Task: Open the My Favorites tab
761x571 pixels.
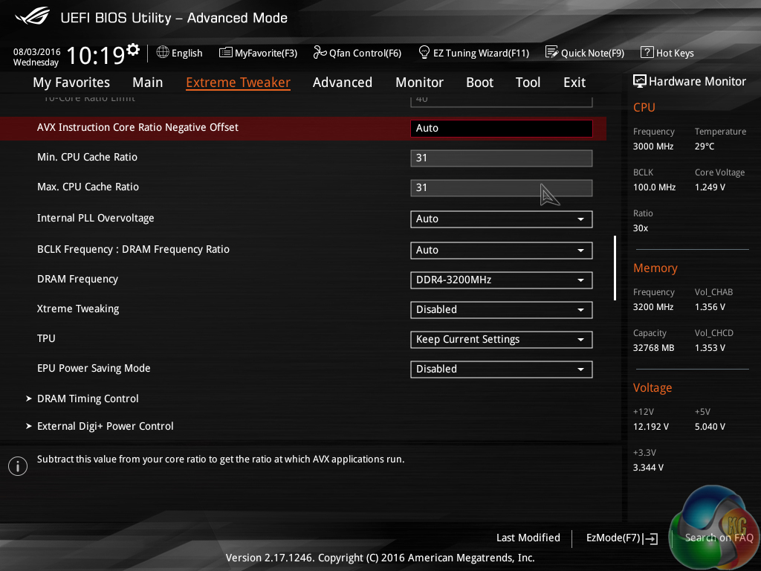Action: pyautogui.click(x=71, y=83)
